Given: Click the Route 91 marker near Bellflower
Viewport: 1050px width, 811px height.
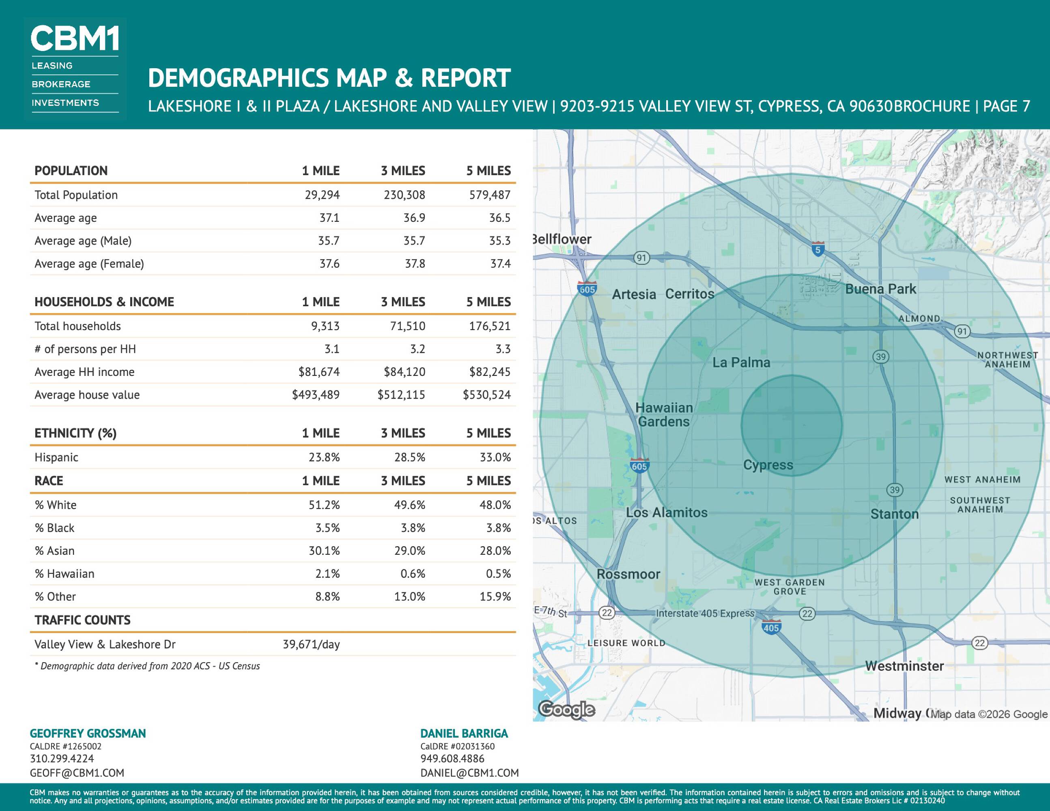Looking at the screenshot, I should pos(641,258).
